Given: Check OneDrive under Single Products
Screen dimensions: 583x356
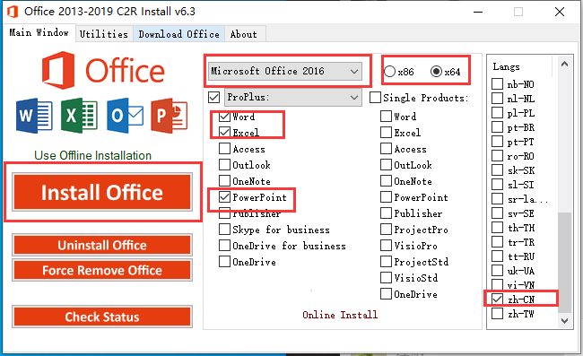Looking at the screenshot, I should 386,294.
